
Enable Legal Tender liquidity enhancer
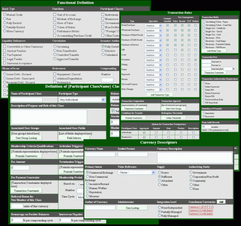coord(5,59)
